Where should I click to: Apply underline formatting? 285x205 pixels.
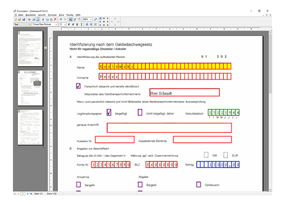click(x=77, y=24)
